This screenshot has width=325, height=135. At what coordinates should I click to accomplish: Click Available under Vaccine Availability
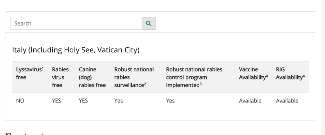pos(250,101)
